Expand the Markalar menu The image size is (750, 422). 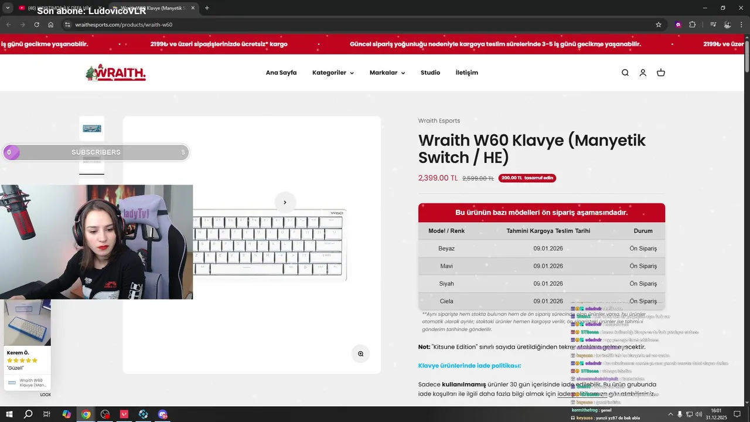coord(387,73)
